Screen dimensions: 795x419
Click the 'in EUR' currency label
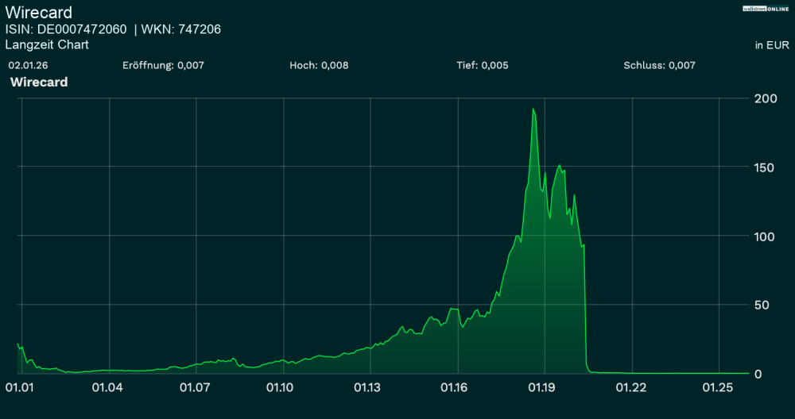click(772, 45)
